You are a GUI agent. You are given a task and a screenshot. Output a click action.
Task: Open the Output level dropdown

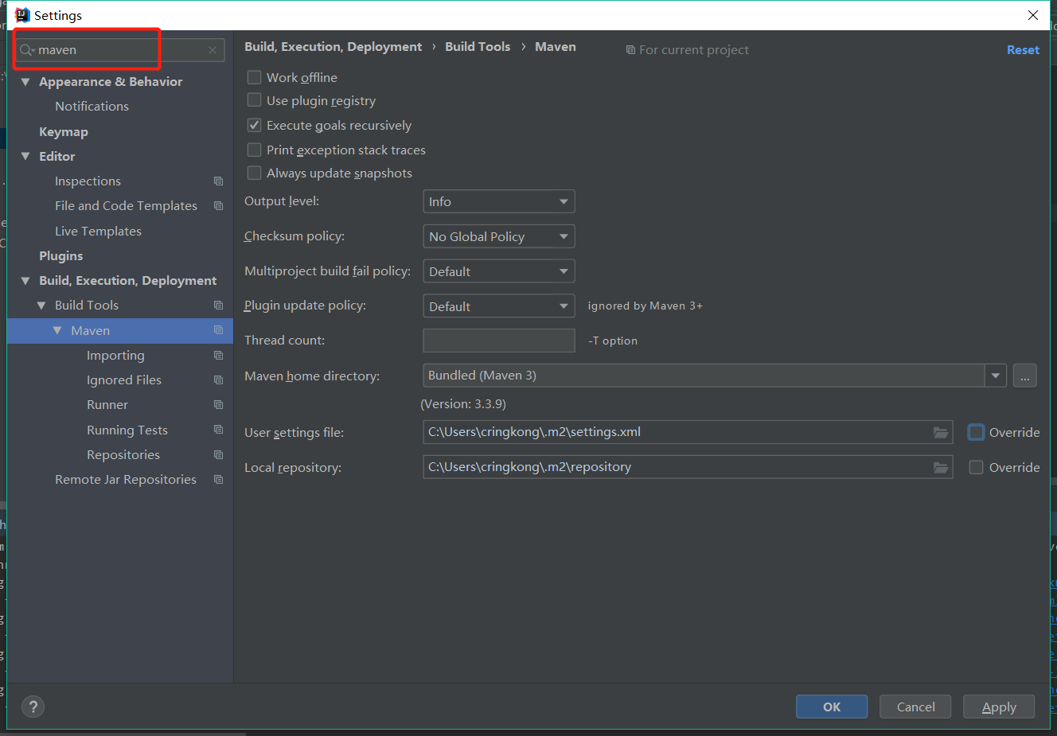(x=499, y=201)
